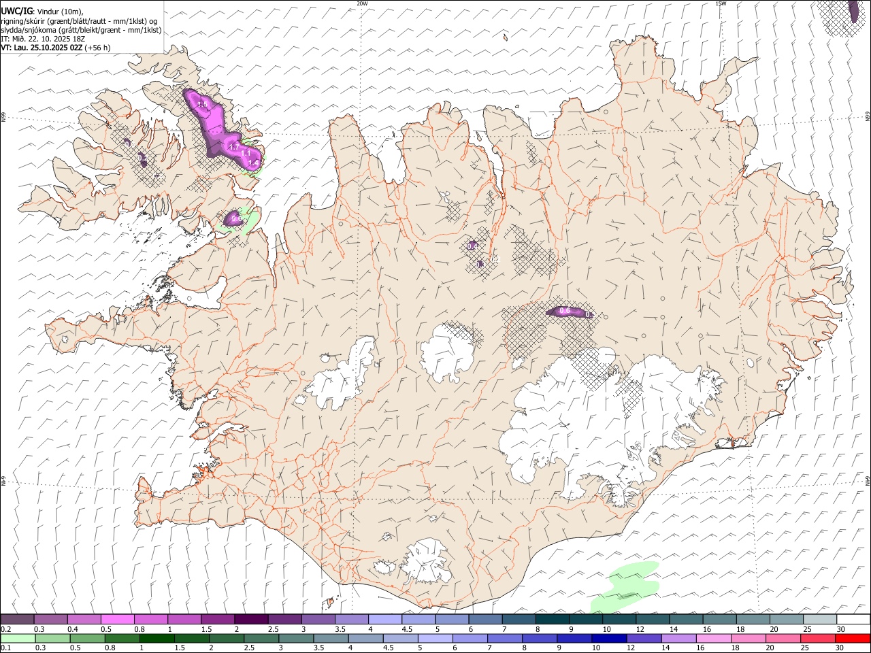This screenshot has width=871, height=653.
Task: Click the '4.5' label under the upper legend row
Action: pos(406,629)
